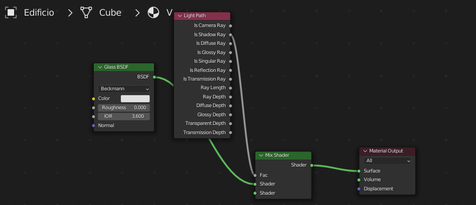The width and height of the screenshot is (476, 205).
Task: Select Edificio in the breadcrumb path
Action: coord(39,12)
